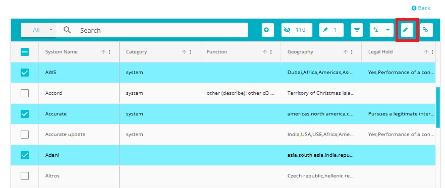
Task: Open the sort order dropdown arrow
Action: tap(387, 30)
